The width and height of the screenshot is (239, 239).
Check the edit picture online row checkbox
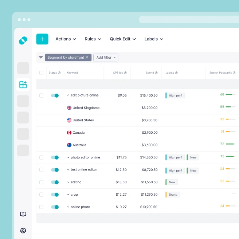click(x=41, y=95)
